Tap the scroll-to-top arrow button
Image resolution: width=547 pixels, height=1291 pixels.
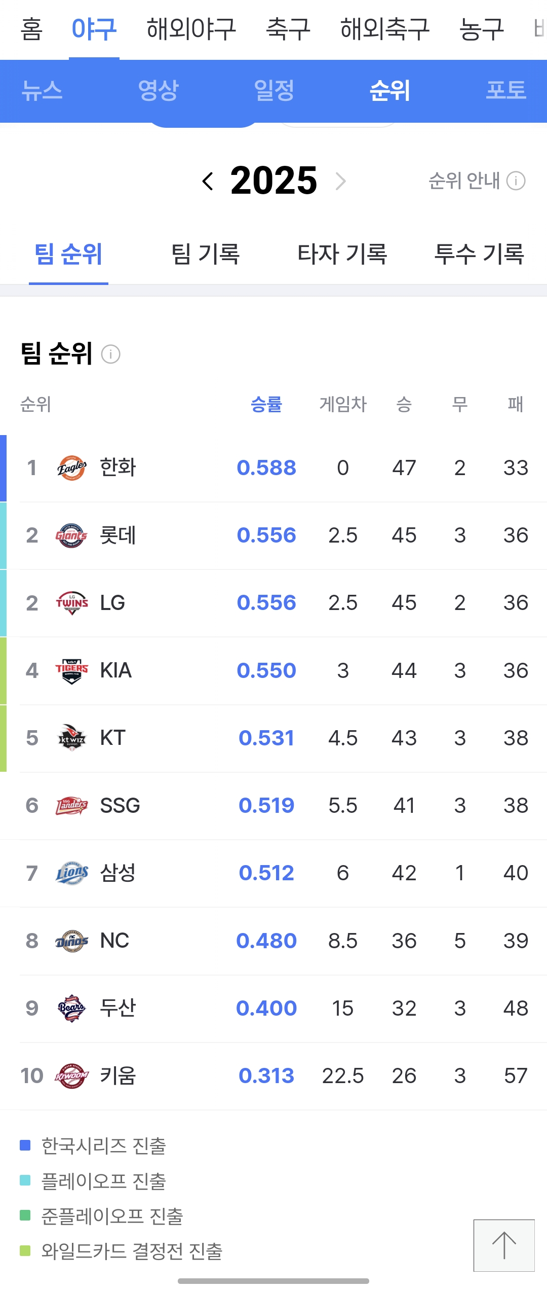[x=504, y=1245]
